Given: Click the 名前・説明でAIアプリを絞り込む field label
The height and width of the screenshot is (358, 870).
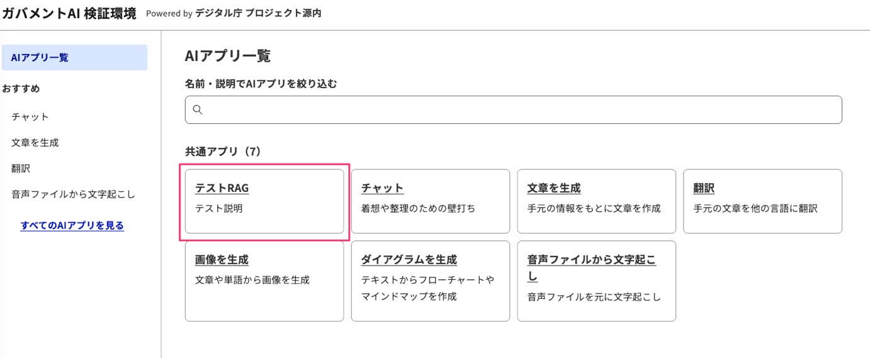Looking at the screenshot, I should click(x=261, y=84).
